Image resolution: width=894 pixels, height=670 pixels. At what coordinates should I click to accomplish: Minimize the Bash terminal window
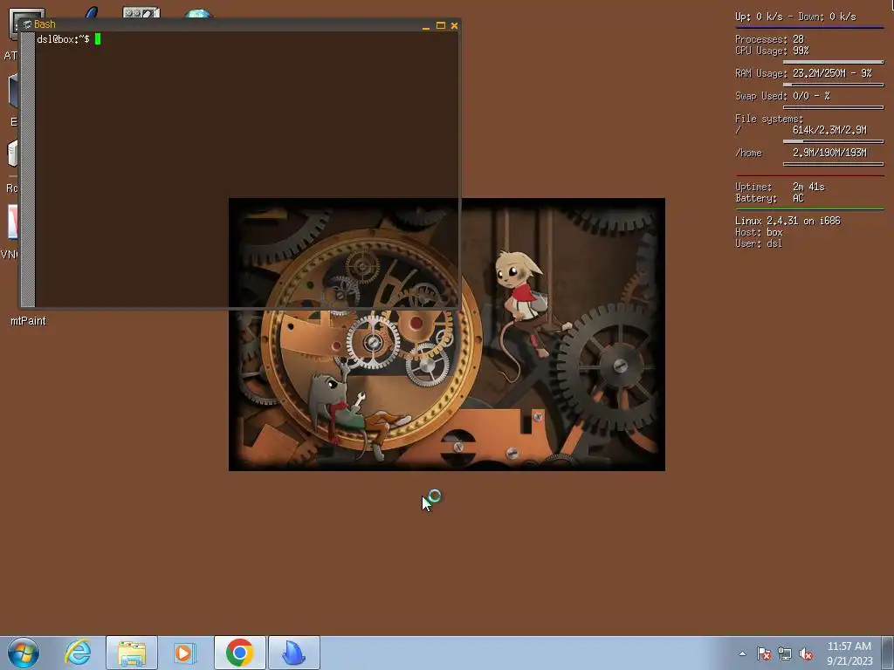(x=426, y=25)
